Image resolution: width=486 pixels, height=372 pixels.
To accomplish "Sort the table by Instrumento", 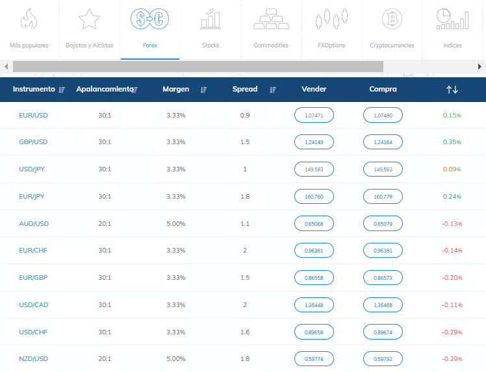I will tap(62, 90).
